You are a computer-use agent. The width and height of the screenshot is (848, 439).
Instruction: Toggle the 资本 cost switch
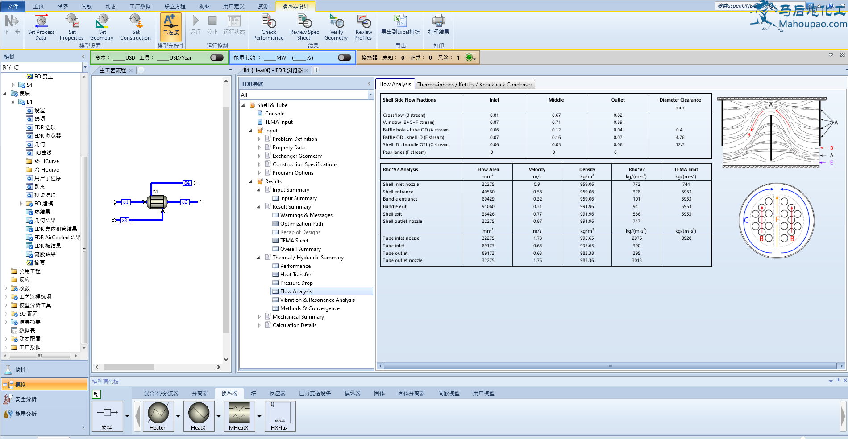[216, 57]
